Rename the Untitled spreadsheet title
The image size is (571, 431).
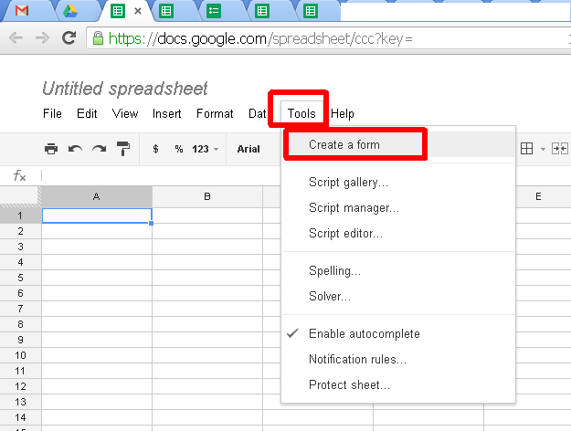point(125,89)
